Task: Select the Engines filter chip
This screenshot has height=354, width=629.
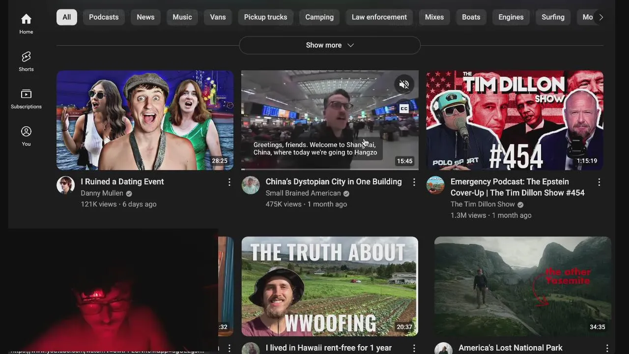Action: (511, 17)
